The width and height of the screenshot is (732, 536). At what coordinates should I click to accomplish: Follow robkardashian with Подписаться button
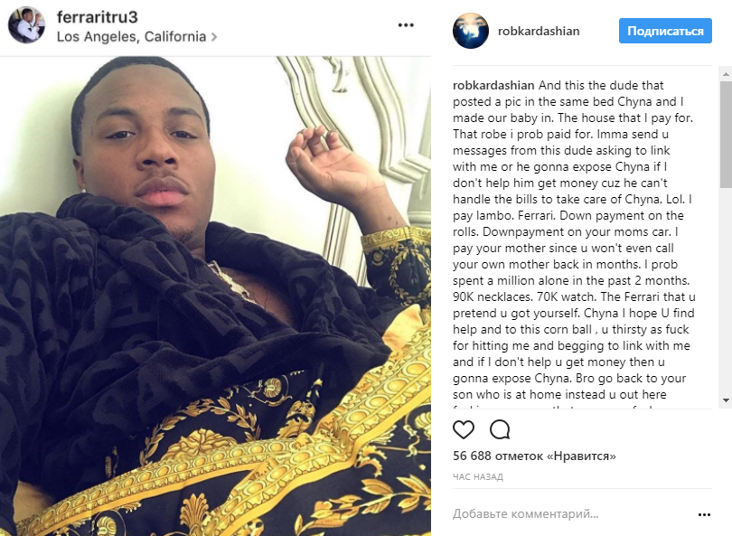(665, 31)
